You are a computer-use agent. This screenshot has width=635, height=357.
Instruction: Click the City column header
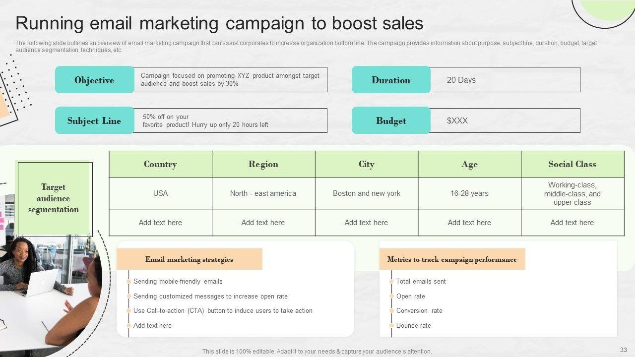(x=367, y=164)
